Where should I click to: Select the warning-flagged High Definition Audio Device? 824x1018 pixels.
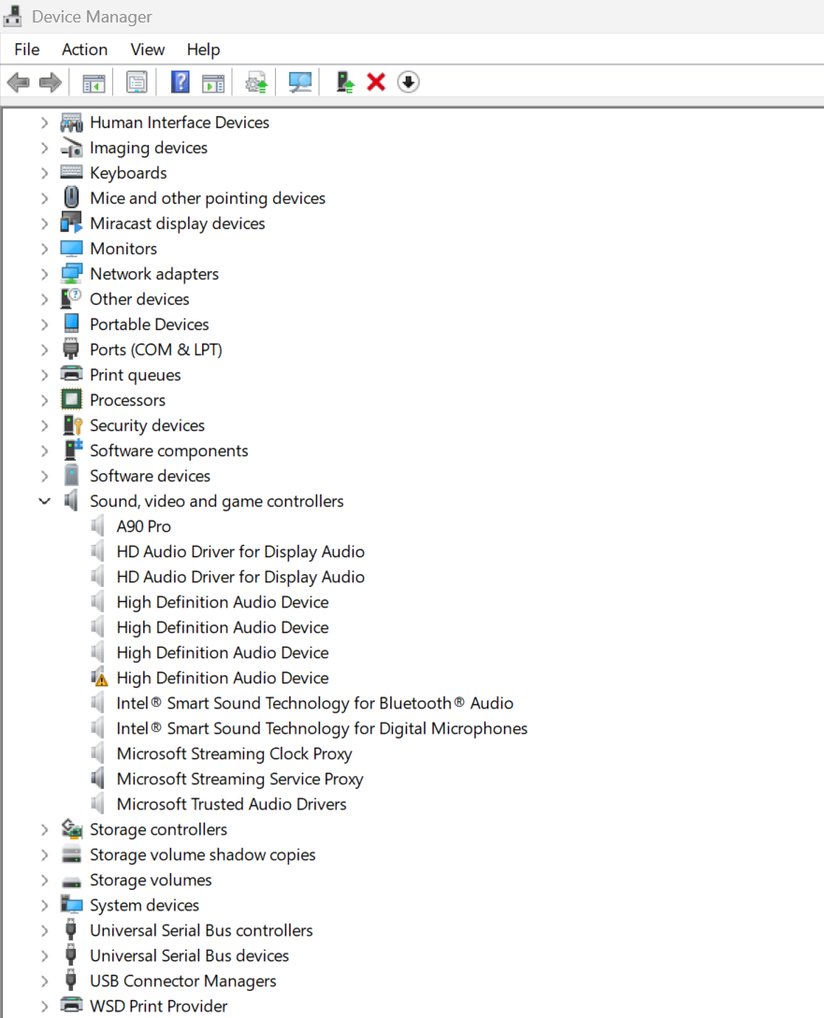222,677
